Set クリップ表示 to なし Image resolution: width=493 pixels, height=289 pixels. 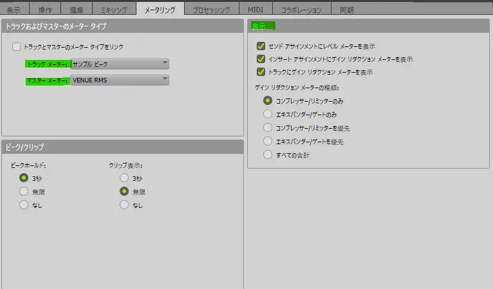124,205
